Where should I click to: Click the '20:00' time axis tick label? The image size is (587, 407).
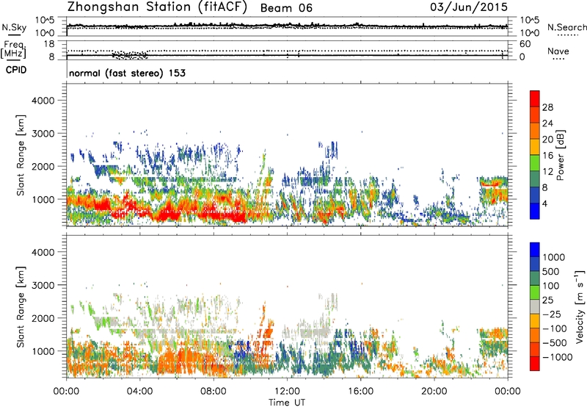(x=434, y=392)
